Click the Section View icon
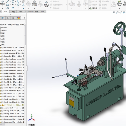126x126 pixels. pyautogui.click(x=124, y=12)
